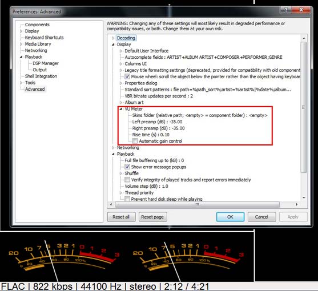Screen dimensions: 318x291
Task: Click vertical scrollbar down arrow
Action: 304,198
